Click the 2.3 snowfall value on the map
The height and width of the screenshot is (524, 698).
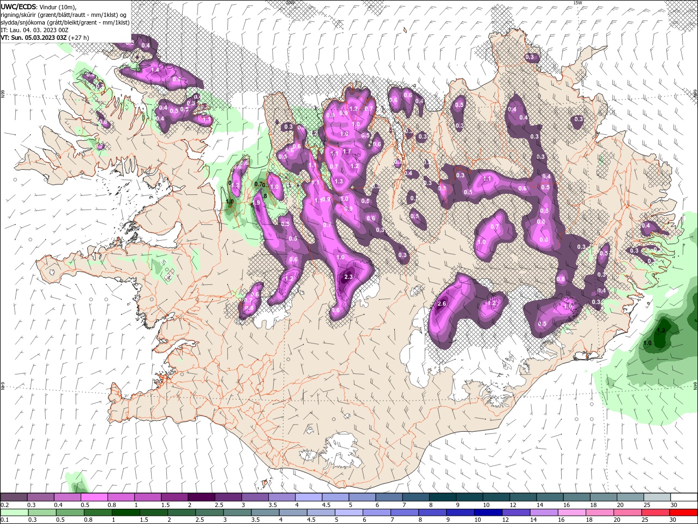tap(349, 277)
